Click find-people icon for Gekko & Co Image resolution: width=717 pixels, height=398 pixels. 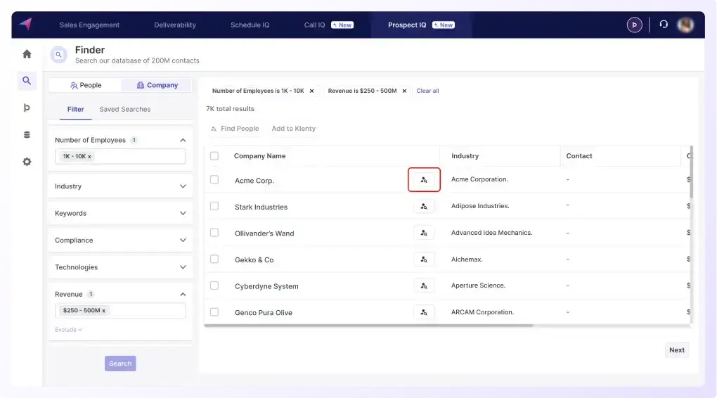coord(424,259)
